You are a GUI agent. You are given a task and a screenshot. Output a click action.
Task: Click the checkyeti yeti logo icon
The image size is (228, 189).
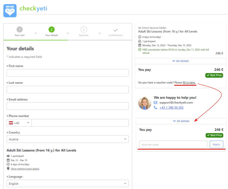tap(10, 10)
